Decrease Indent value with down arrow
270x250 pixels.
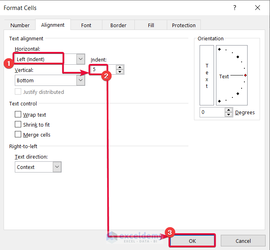[x=120, y=72]
